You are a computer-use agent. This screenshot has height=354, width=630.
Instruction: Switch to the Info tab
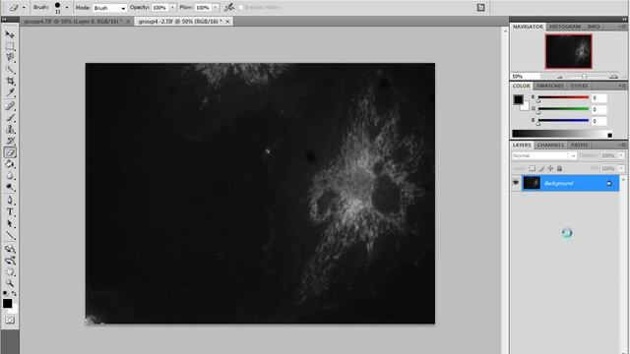coord(594,27)
